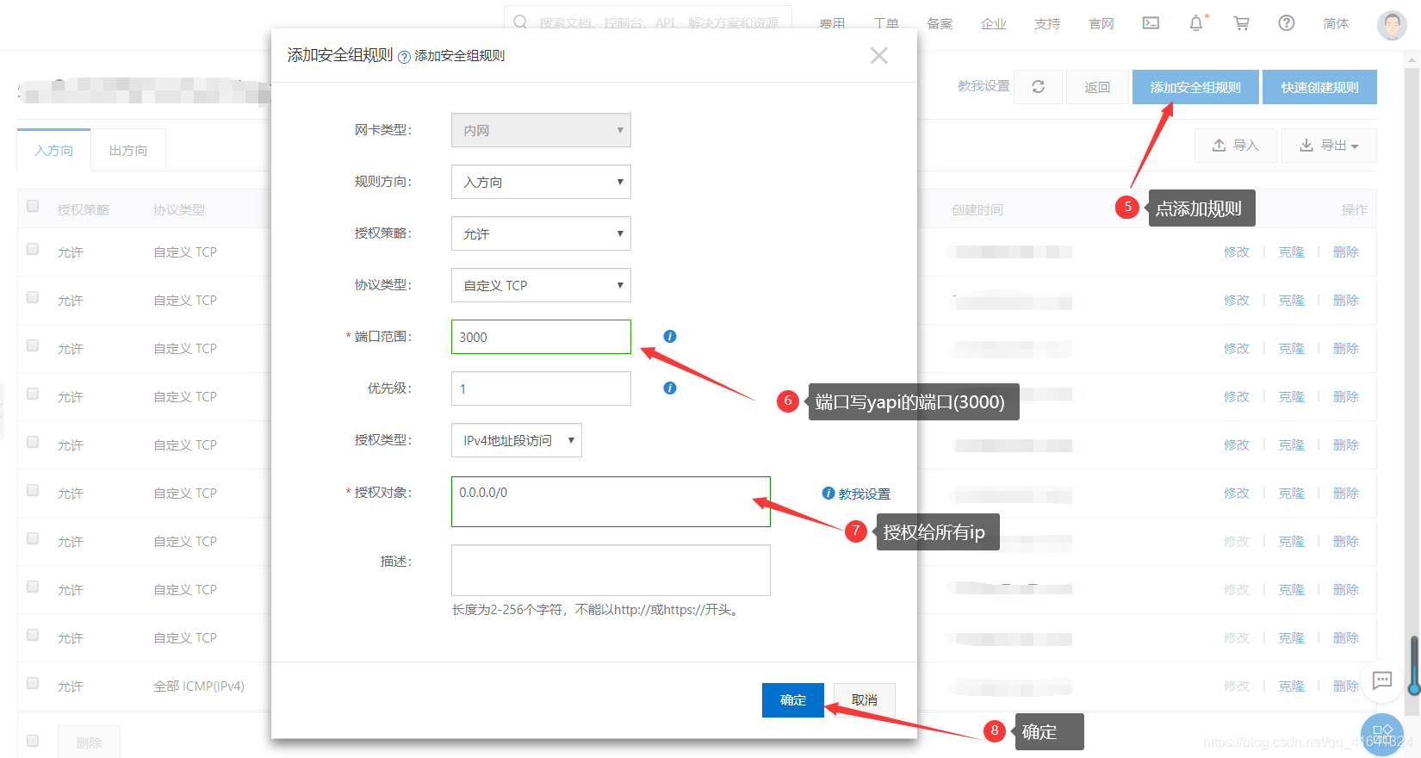Viewport: 1421px width, 758px height.
Task: Check the first 自定义 TCP row checkbox
Action: click(33, 249)
